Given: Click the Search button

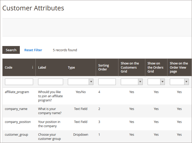Looking at the screenshot, I should [x=11, y=50].
